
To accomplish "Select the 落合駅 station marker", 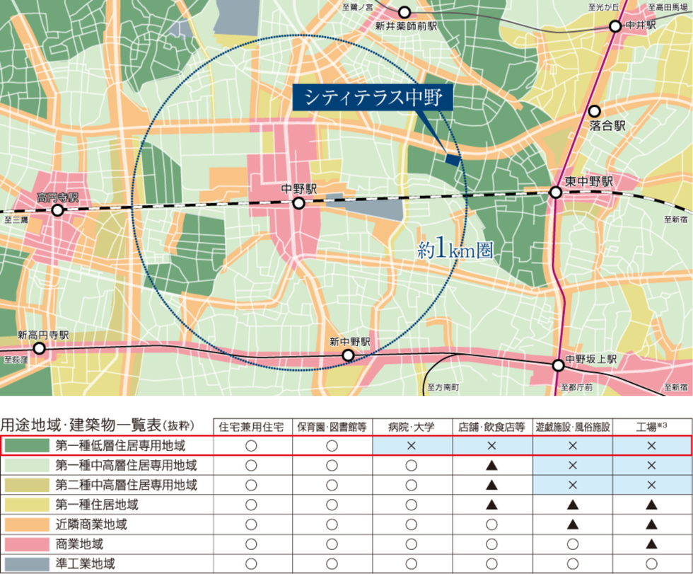I will pyautogui.click(x=595, y=111).
